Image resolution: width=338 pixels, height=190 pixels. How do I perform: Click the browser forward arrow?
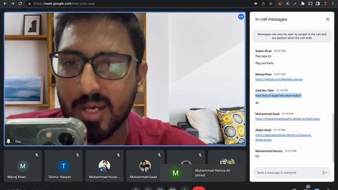coord(13,4)
